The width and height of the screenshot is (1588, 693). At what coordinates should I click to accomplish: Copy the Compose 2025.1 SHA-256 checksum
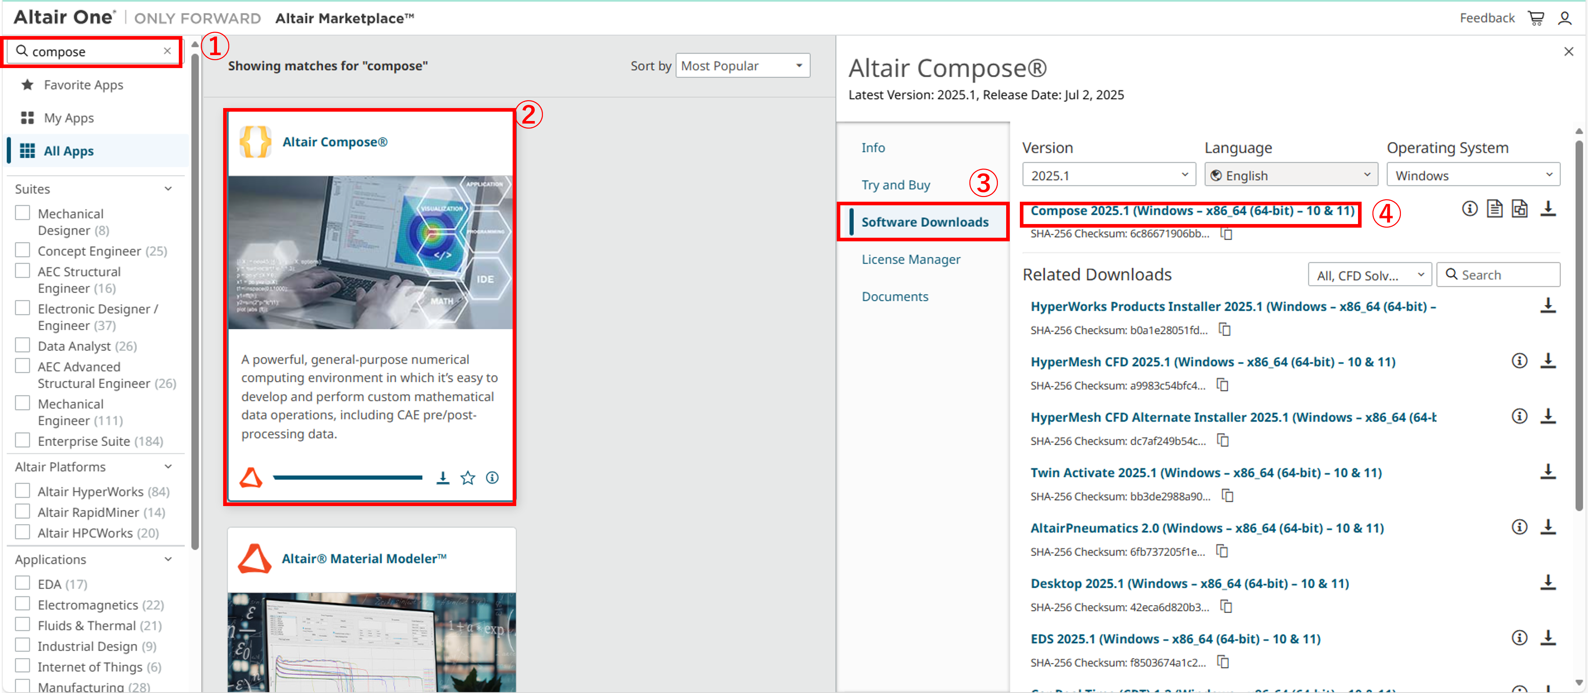(x=1227, y=234)
